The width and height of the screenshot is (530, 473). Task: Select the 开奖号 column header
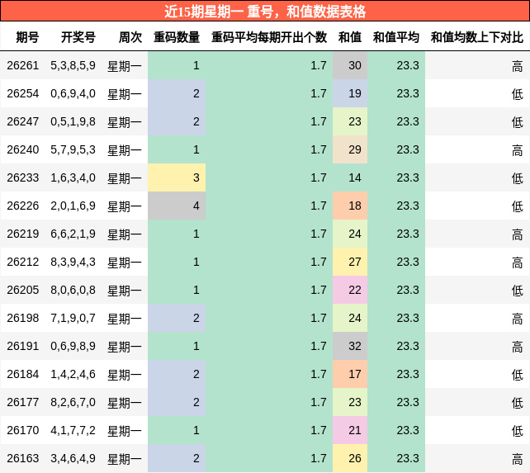(x=78, y=37)
